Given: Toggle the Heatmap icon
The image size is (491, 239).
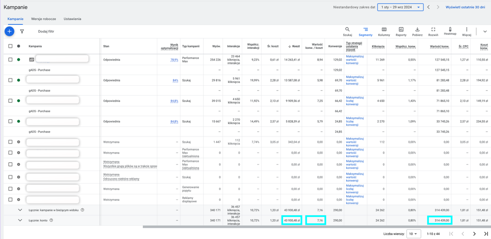Looking at the screenshot, I should [x=450, y=30].
